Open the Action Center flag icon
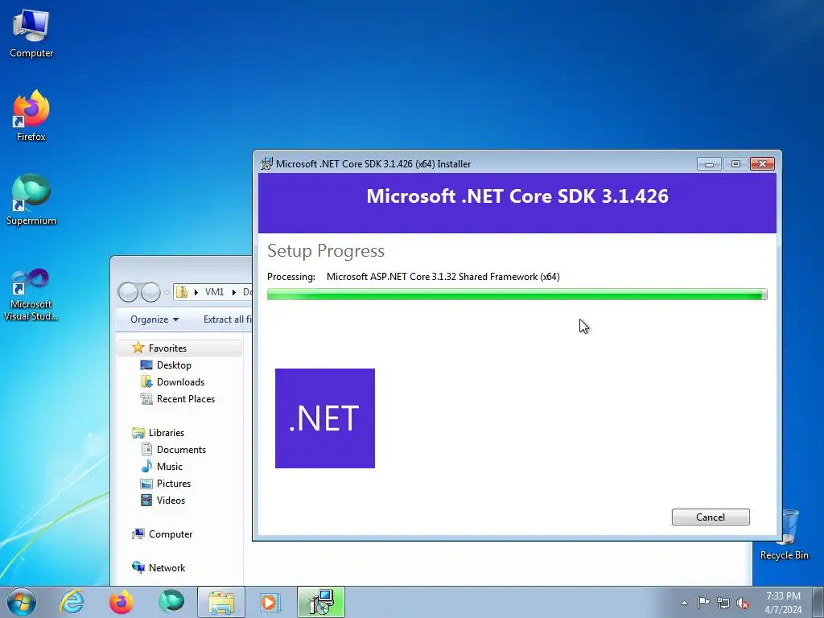824x618 pixels. 703,603
